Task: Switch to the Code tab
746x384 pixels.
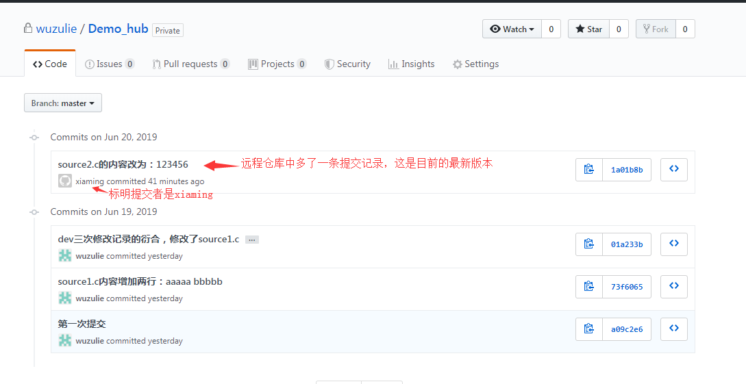Action: (x=50, y=64)
